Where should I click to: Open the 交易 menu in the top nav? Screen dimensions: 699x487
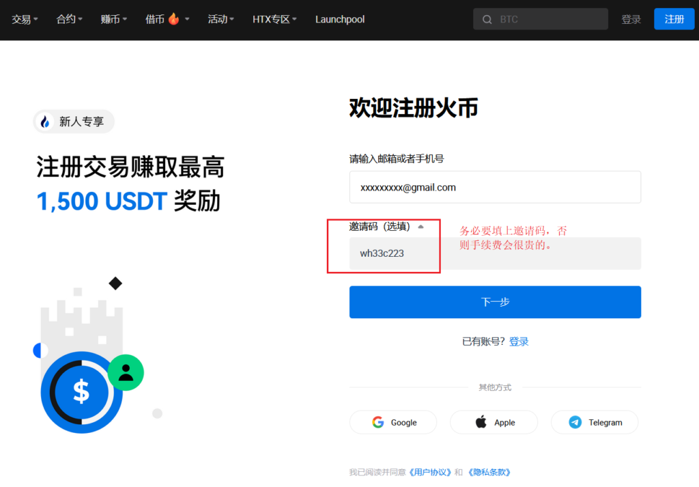(x=25, y=19)
